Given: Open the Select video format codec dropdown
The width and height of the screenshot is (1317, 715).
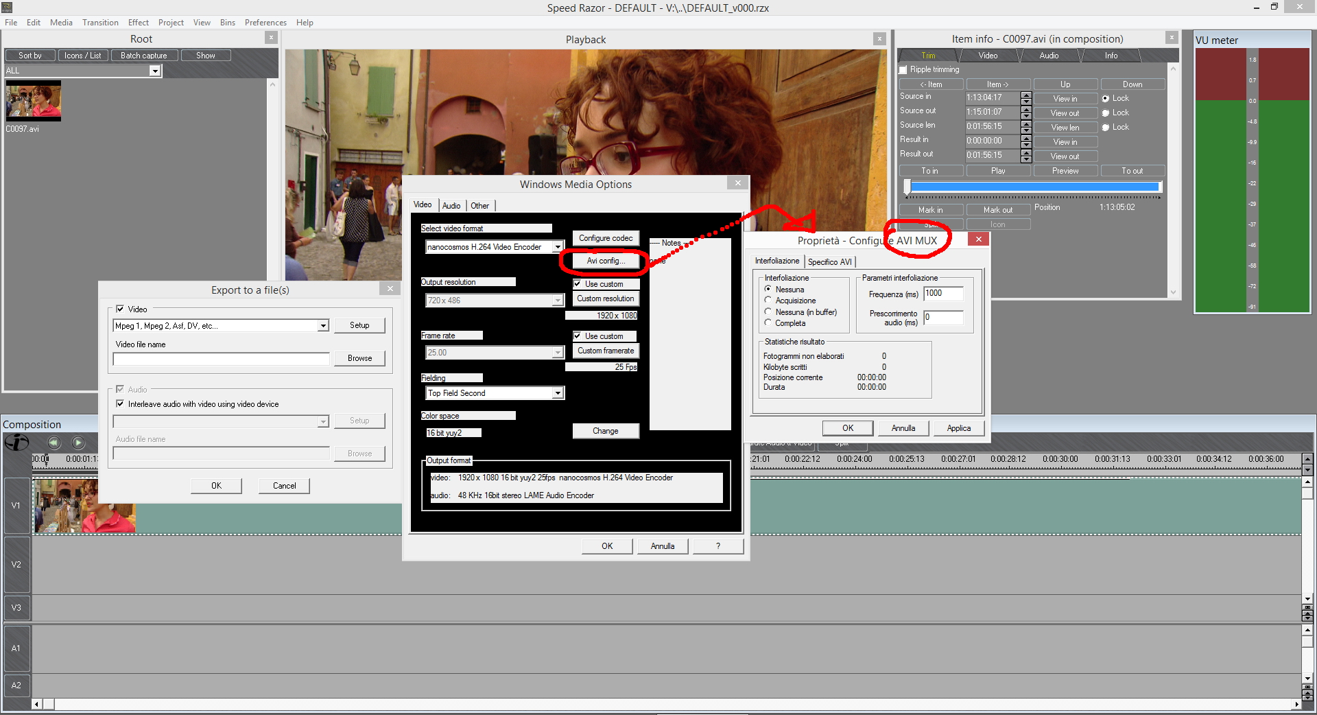Looking at the screenshot, I should [x=558, y=247].
